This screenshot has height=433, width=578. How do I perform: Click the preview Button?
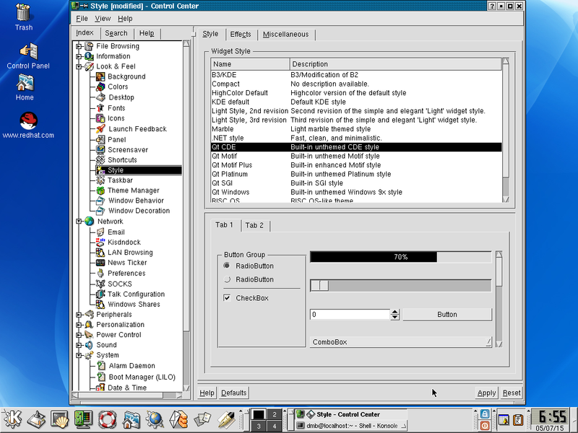pyautogui.click(x=447, y=315)
